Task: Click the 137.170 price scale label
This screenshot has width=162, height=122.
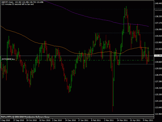Action: pos(158,23)
